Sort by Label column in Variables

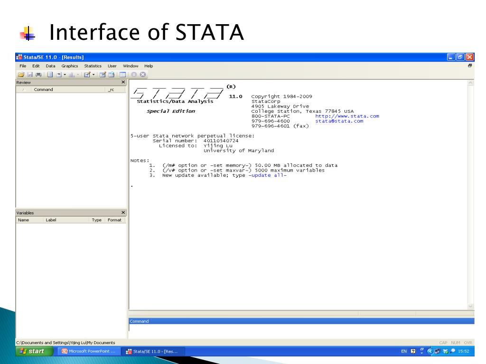pyautogui.click(x=66, y=220)
